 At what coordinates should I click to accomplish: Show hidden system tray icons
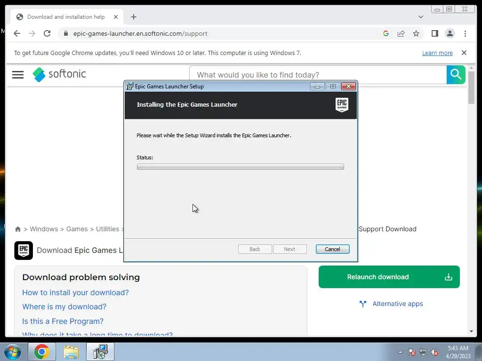400,352
